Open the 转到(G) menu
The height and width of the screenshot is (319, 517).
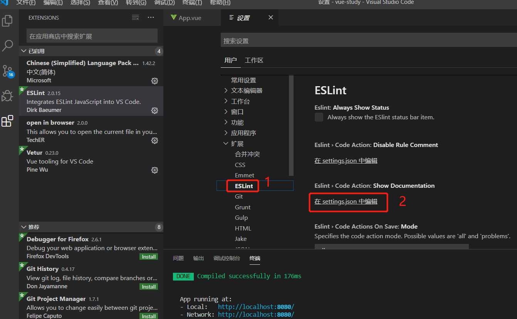(x=136, y=2)
